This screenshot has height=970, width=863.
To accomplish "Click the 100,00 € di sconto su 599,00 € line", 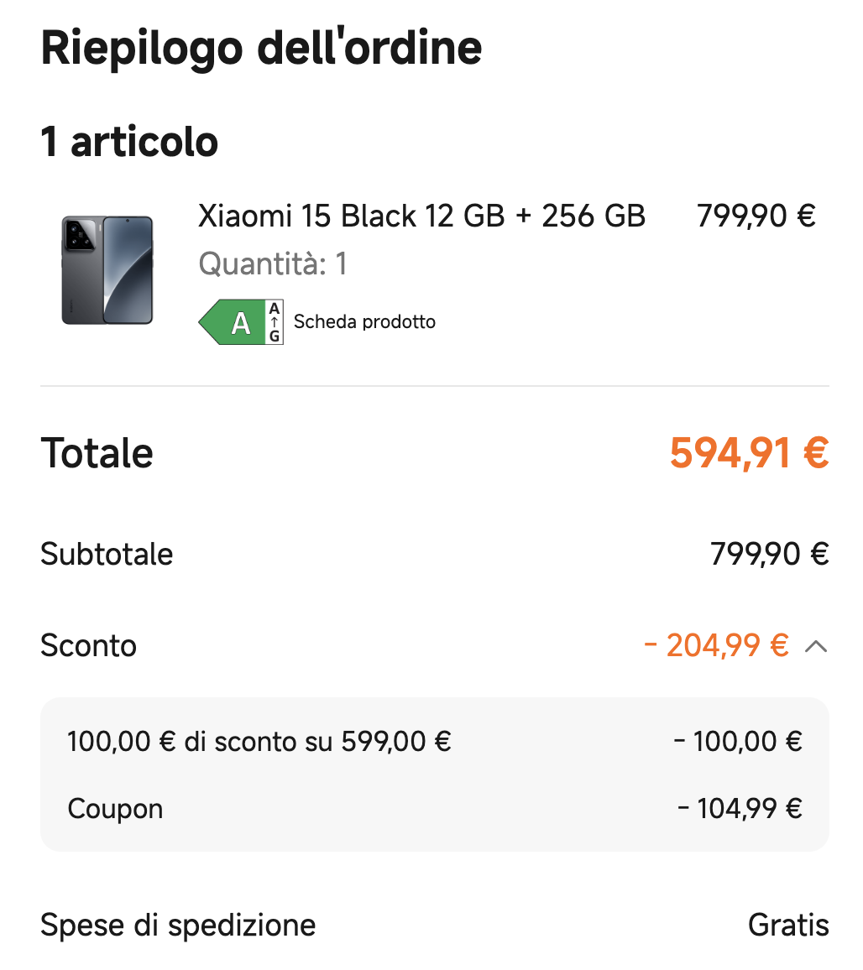I will (435, 741).
